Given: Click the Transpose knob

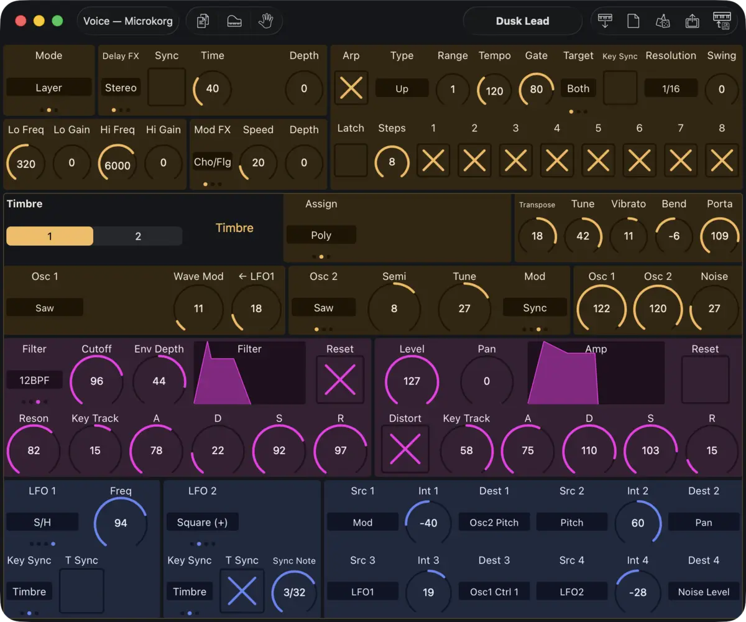Looking at the screenshot, I should (x=537, y=236).
